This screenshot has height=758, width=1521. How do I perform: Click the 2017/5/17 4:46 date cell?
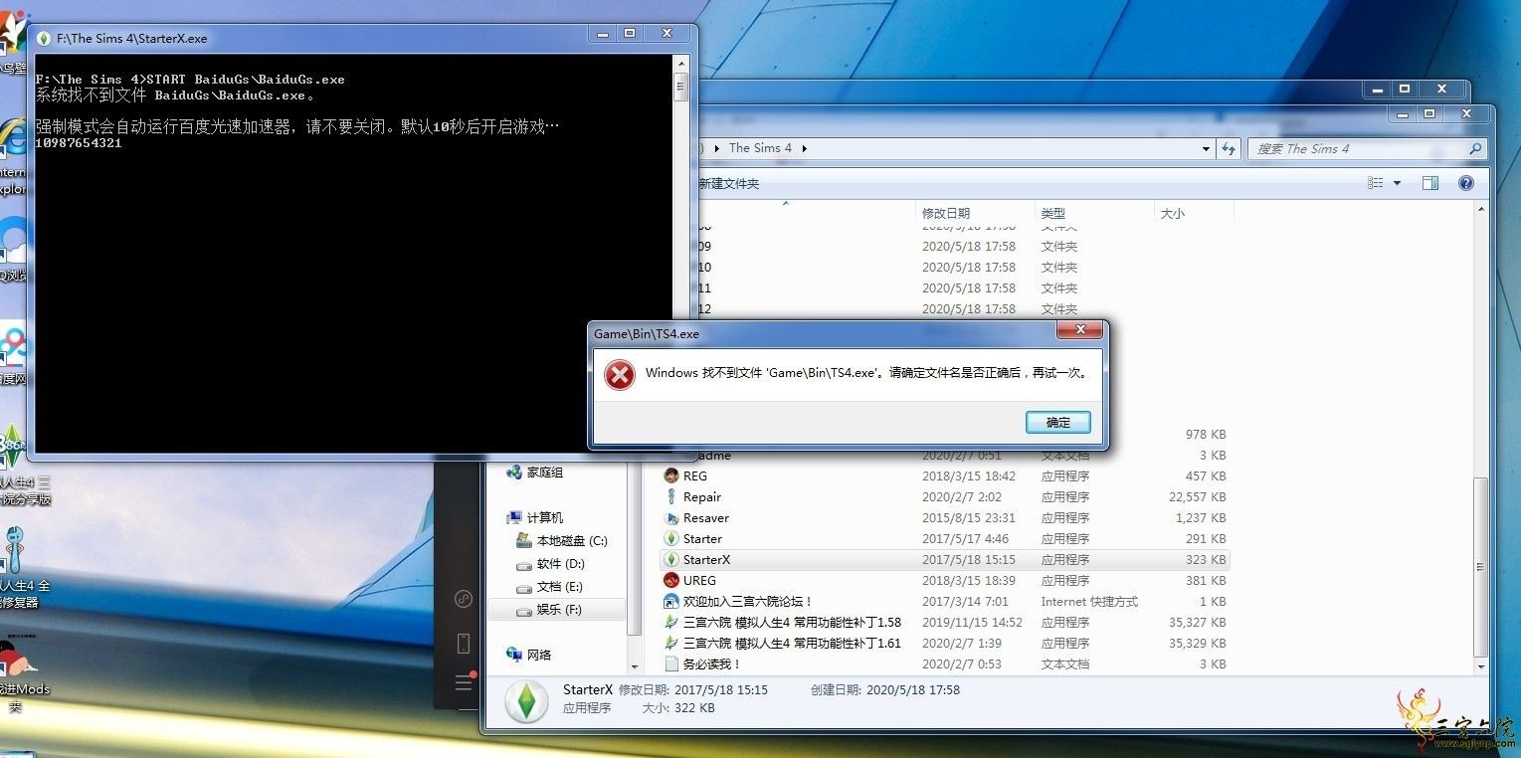(x=965, y=538)
